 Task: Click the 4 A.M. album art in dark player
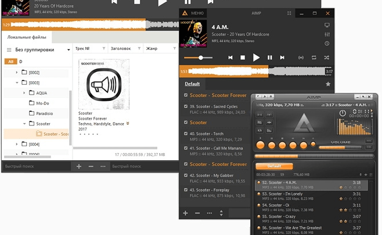(x=193, y=34)
